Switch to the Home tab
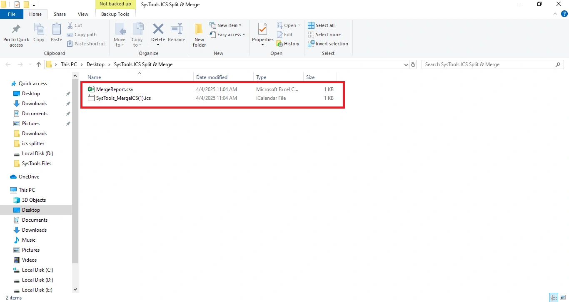This screenshot has height=302, width=569. click(x=35, y=14)
